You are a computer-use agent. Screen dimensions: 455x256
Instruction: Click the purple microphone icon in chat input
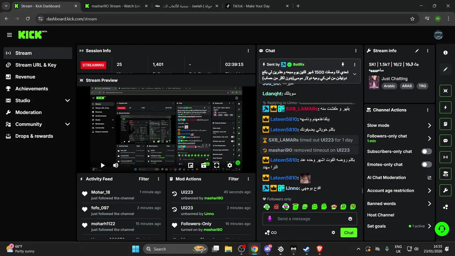(x=270, y=219)
